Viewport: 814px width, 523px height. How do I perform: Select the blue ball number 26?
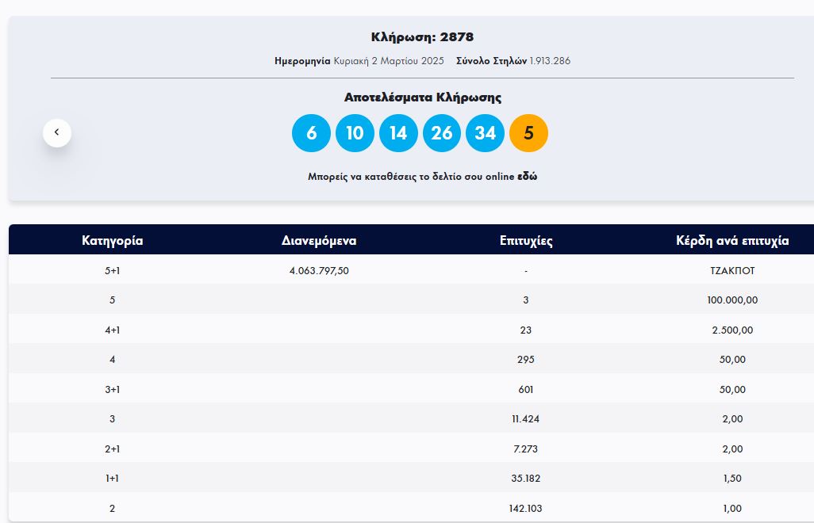[x=442, y=133]
